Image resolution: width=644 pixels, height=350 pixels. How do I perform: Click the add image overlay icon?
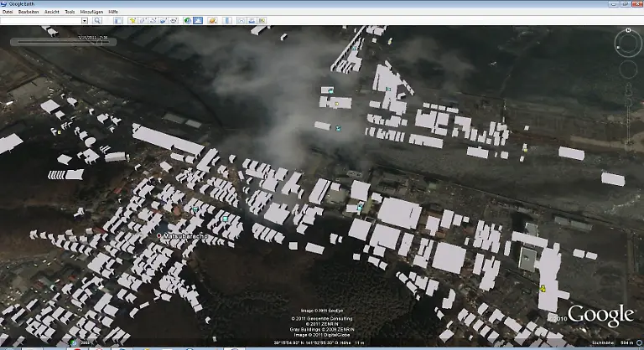(x=164, y=21)
